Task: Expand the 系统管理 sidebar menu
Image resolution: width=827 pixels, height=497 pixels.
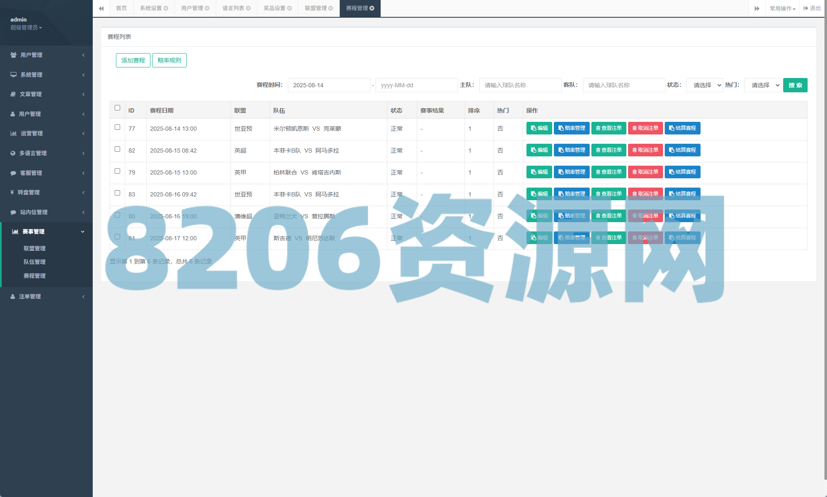Action: click(46, 75)
